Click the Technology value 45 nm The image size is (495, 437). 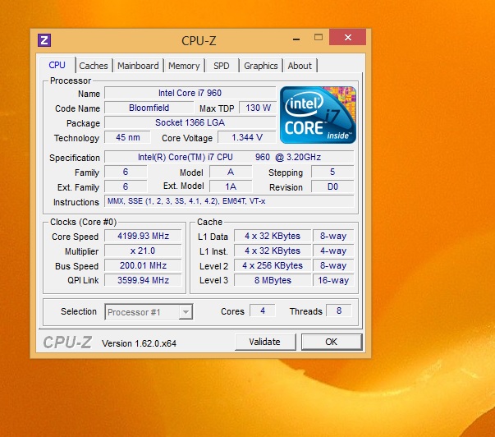127,137
